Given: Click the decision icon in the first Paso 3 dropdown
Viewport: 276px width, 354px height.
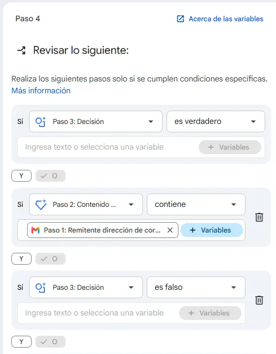Looking at the screenshot, I should pos(40,121).
